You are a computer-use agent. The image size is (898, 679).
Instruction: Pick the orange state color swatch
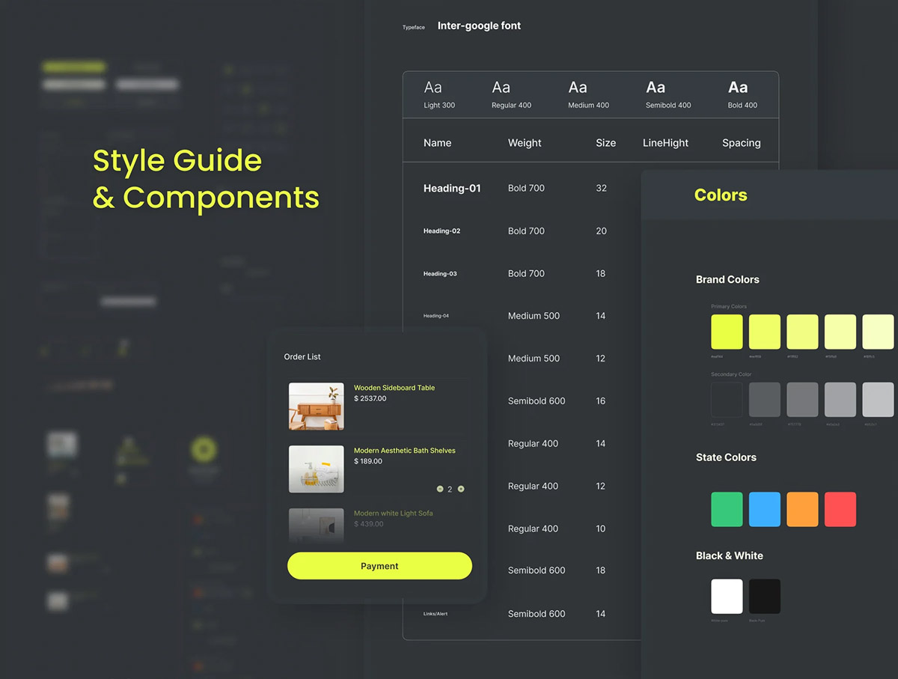coord(802,509)
